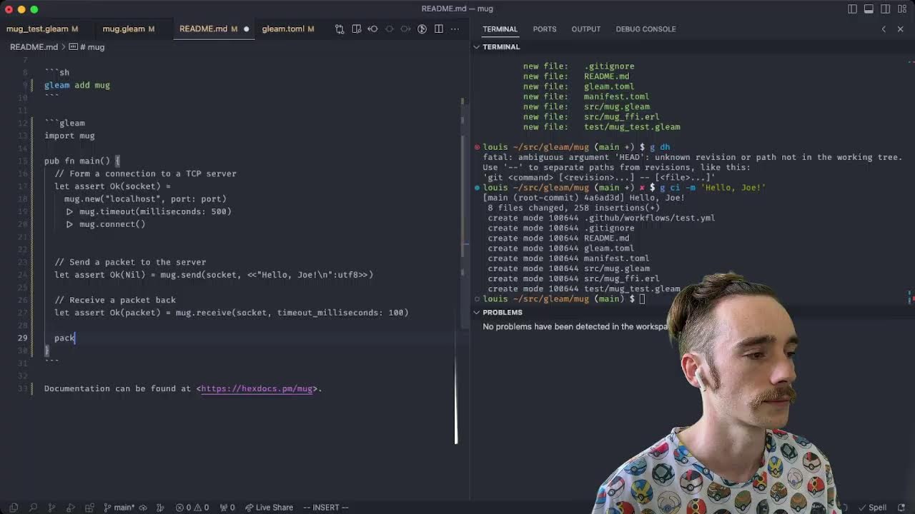This screenshot has height=514, width=915.
Task: Open the markdown preview to the side
Action: coord(356,29)
